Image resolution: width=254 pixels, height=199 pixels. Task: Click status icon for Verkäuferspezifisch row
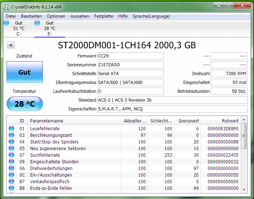11,181
